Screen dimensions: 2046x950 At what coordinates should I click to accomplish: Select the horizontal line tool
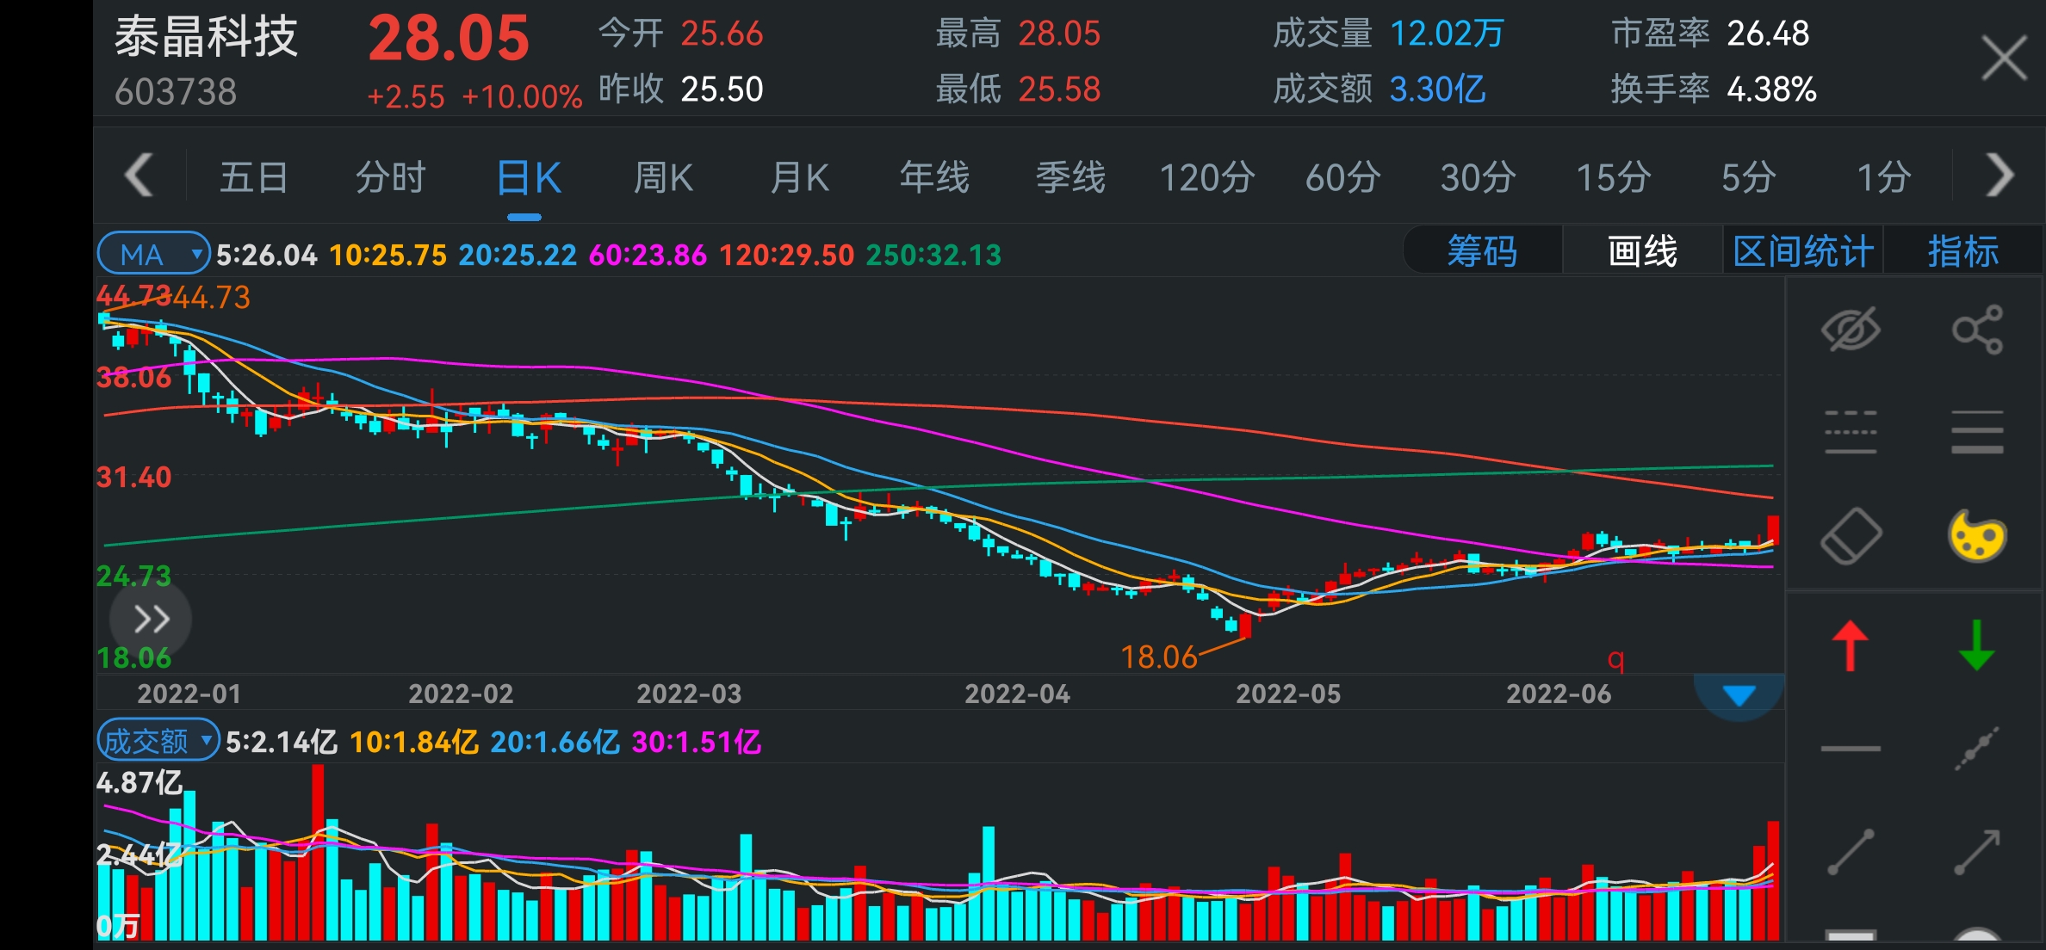(x=1851, y=750)
